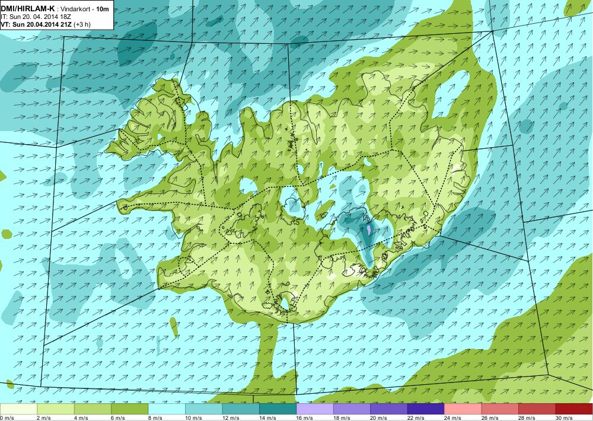This screenshot has height=421, width=593.
Task: Click the small lavender peak-wind patch on the map
Action: coord(369,229)
